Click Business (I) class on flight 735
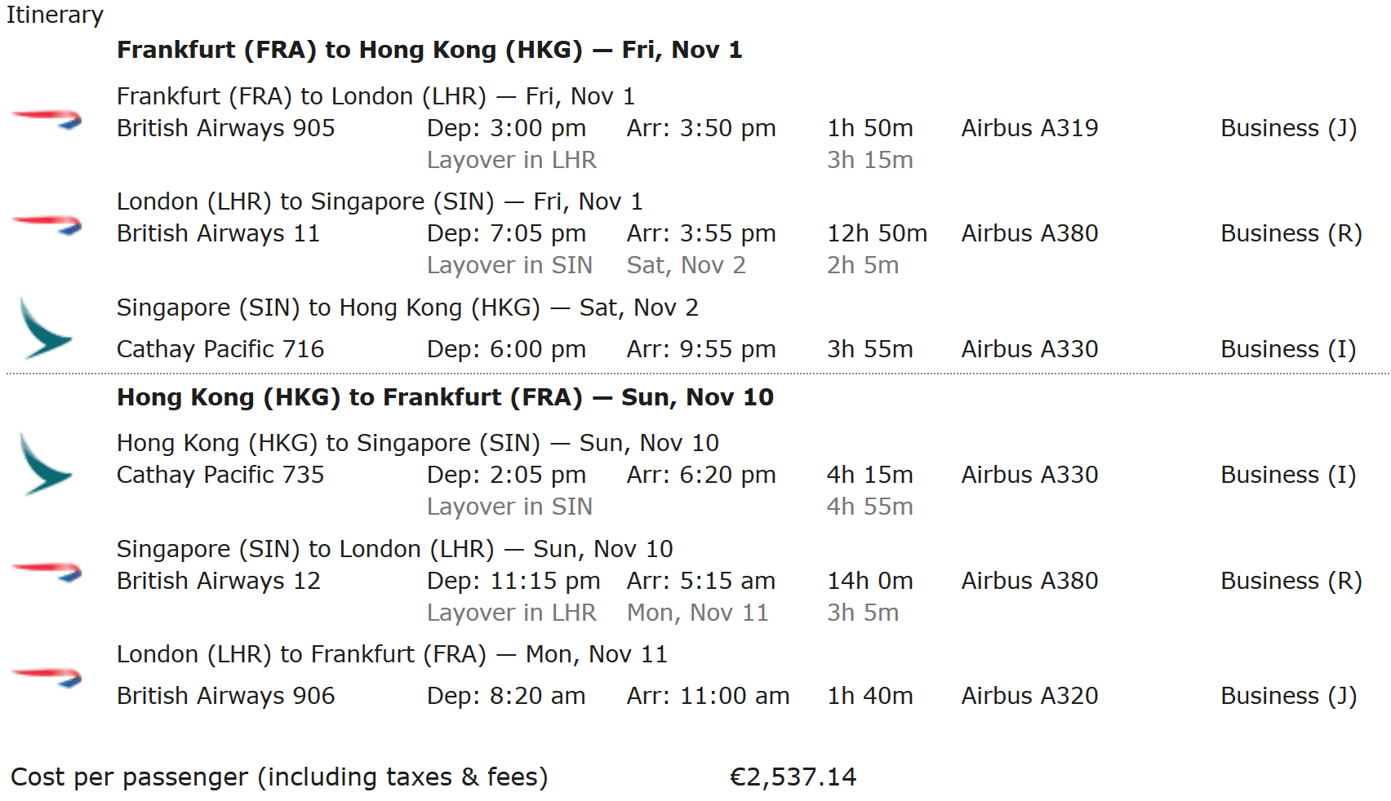Screen dimensions: 1391x801 point(1288,475)
